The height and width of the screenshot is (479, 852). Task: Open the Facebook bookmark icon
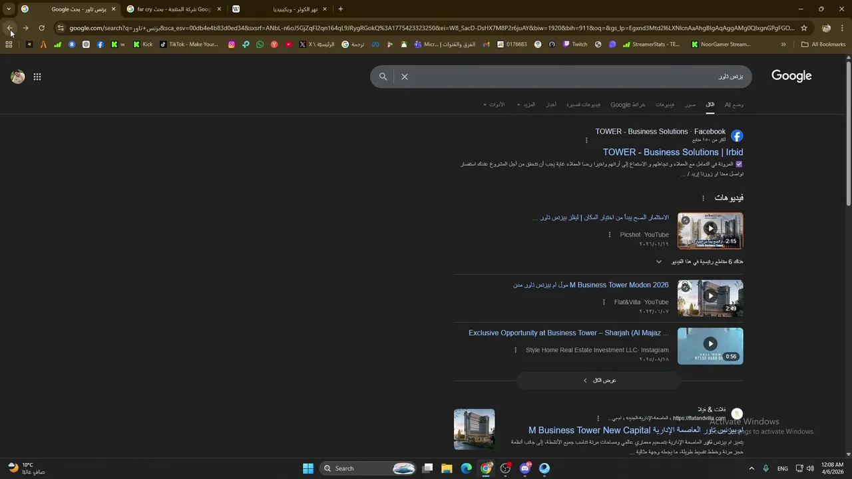[x=100, y=45]
